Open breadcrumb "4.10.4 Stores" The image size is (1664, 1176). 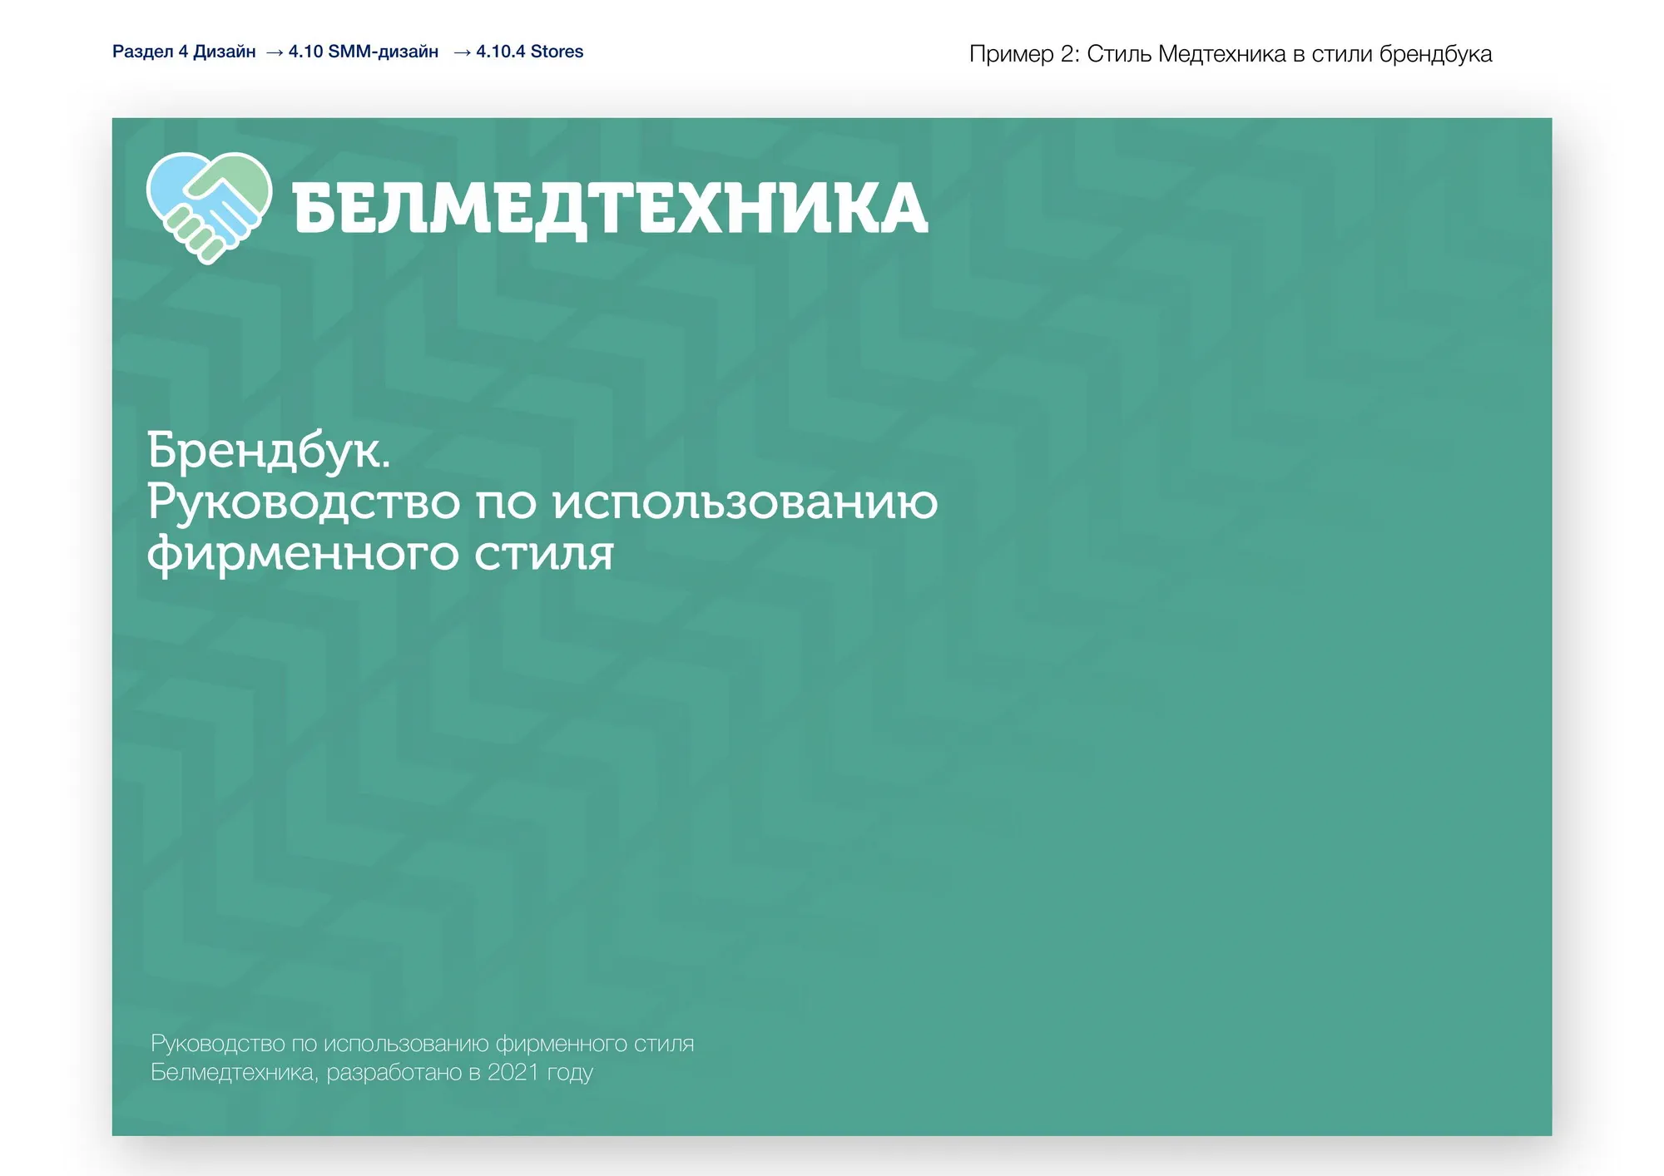pyautogui.click(x=529, y=52)
